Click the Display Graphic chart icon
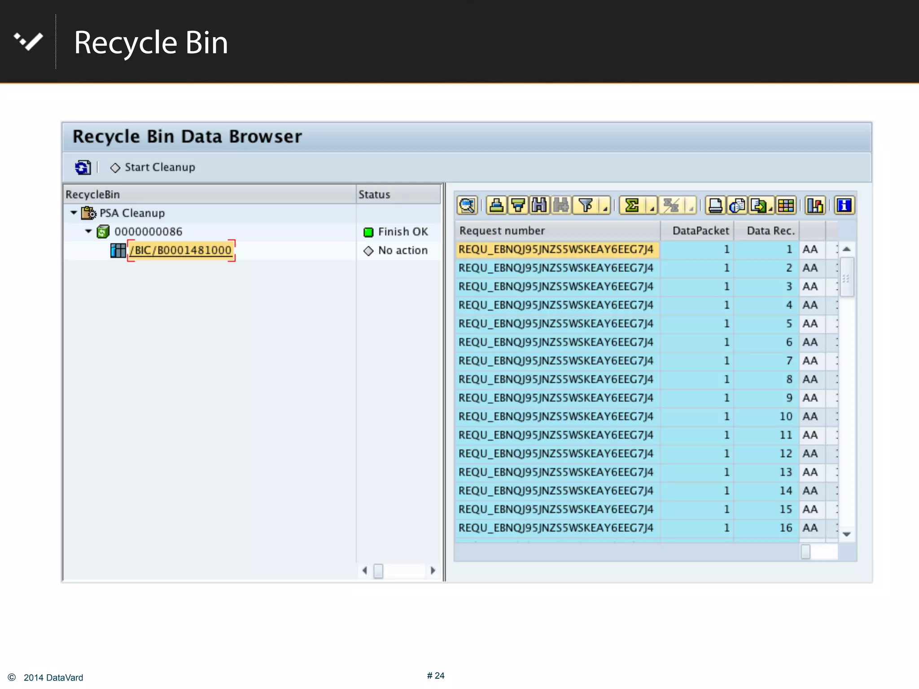919x689 pixels. pos(815,205)
